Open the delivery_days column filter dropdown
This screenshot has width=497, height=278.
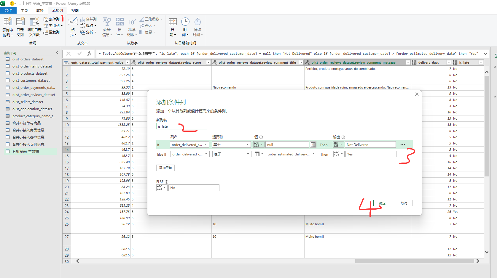449,62
